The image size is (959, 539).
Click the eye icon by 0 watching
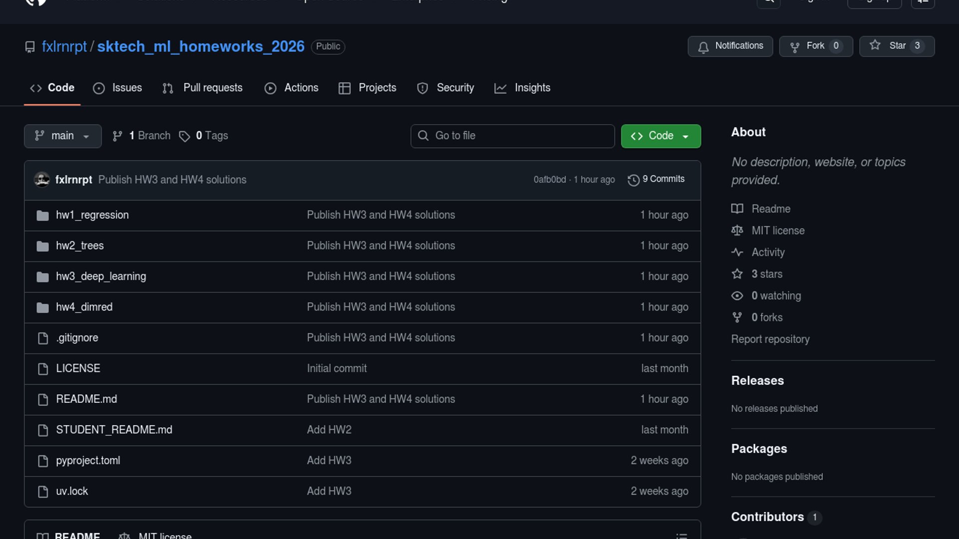coord(737,295)
